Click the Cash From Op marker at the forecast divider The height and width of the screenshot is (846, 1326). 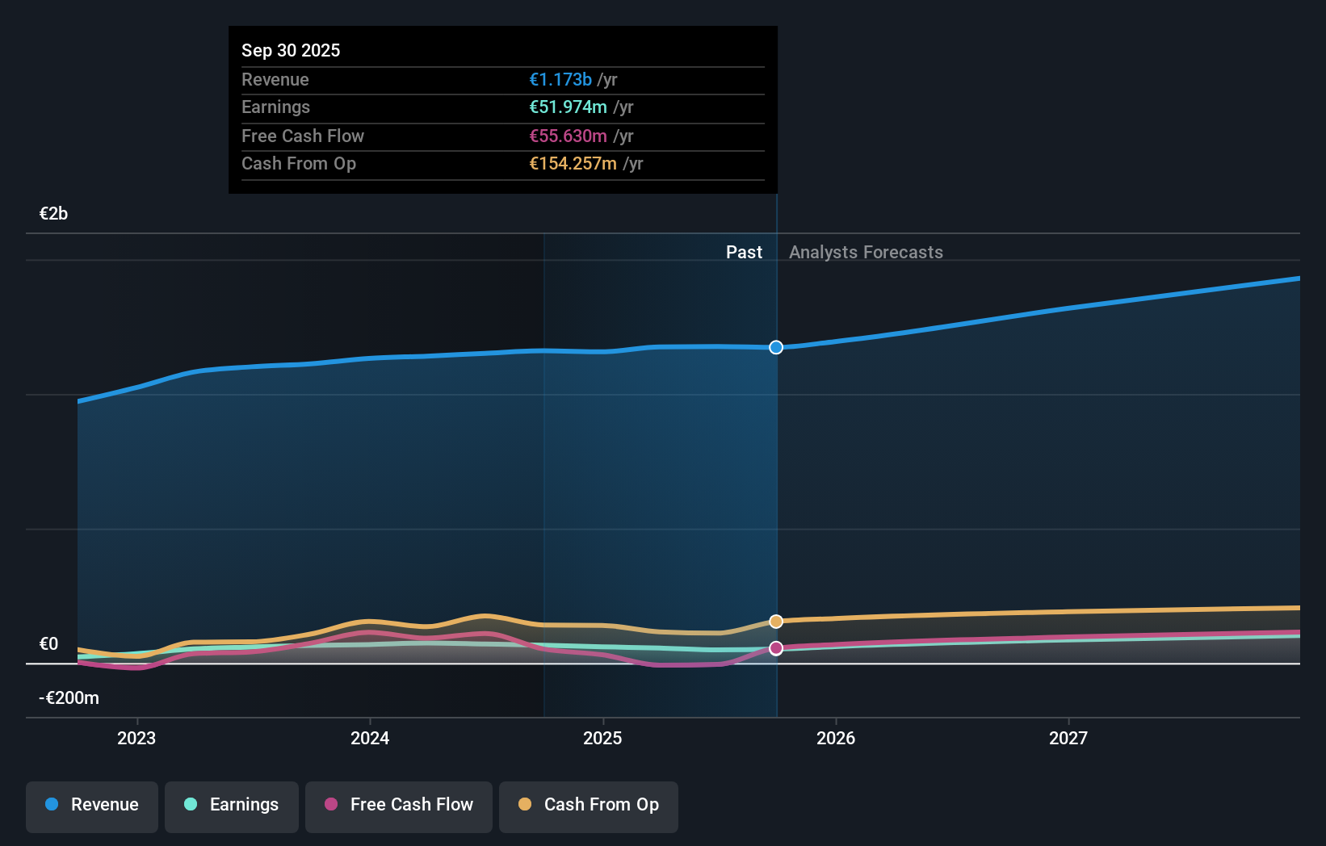point(776,621)
